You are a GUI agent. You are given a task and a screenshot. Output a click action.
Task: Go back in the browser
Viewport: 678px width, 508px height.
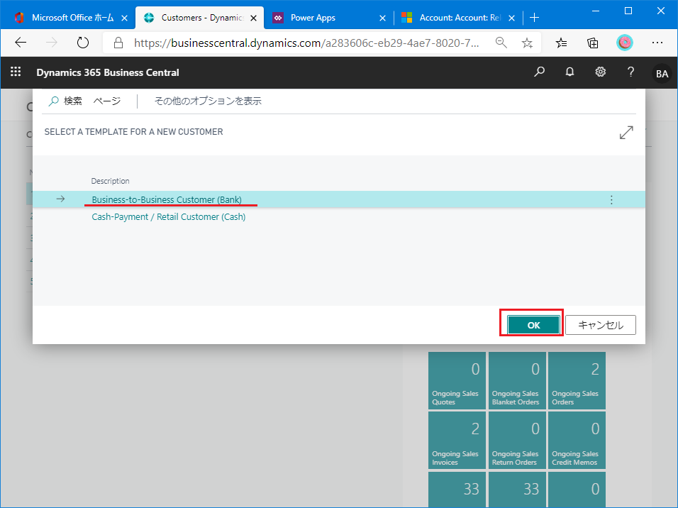click(x=21, y=43)
